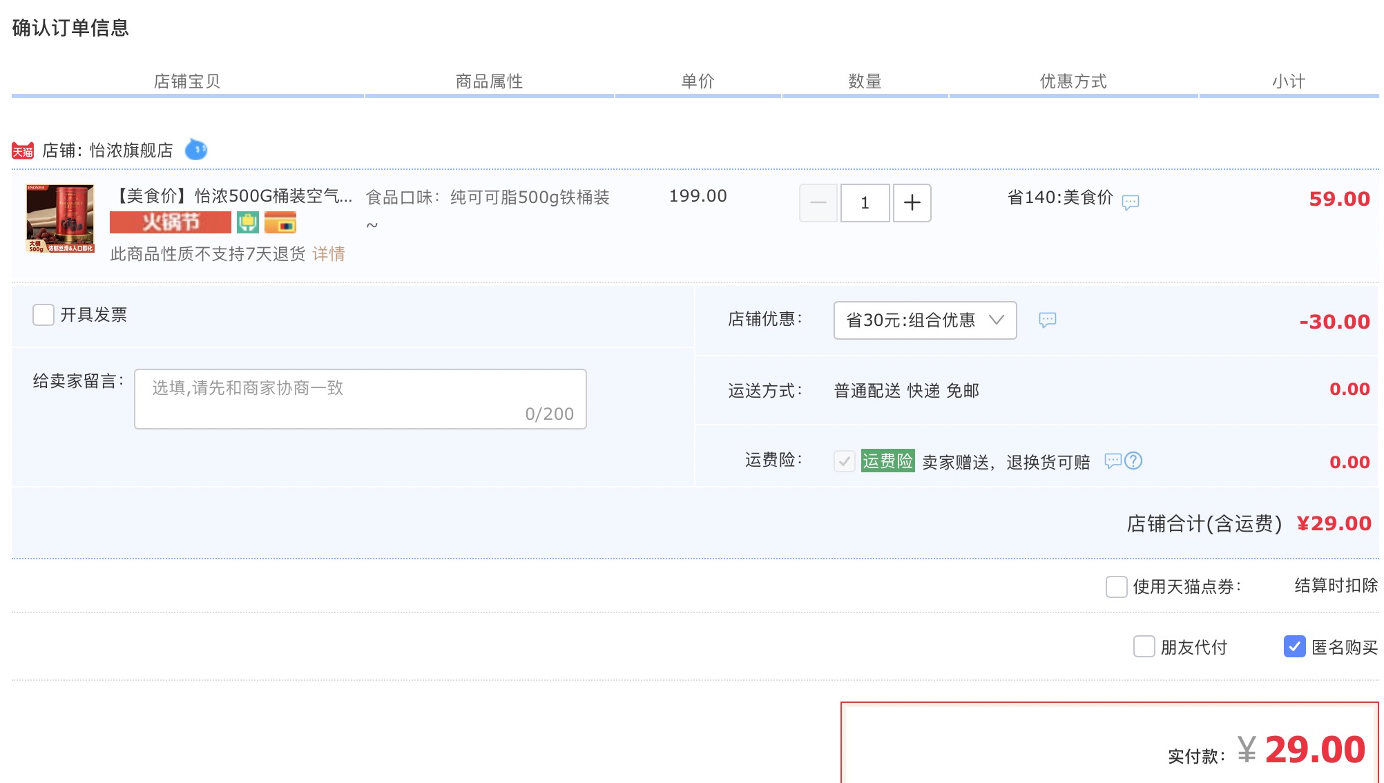Click the 实付款 amount 29.00
Viewport: 1384px width, 783px height.
1315,750
